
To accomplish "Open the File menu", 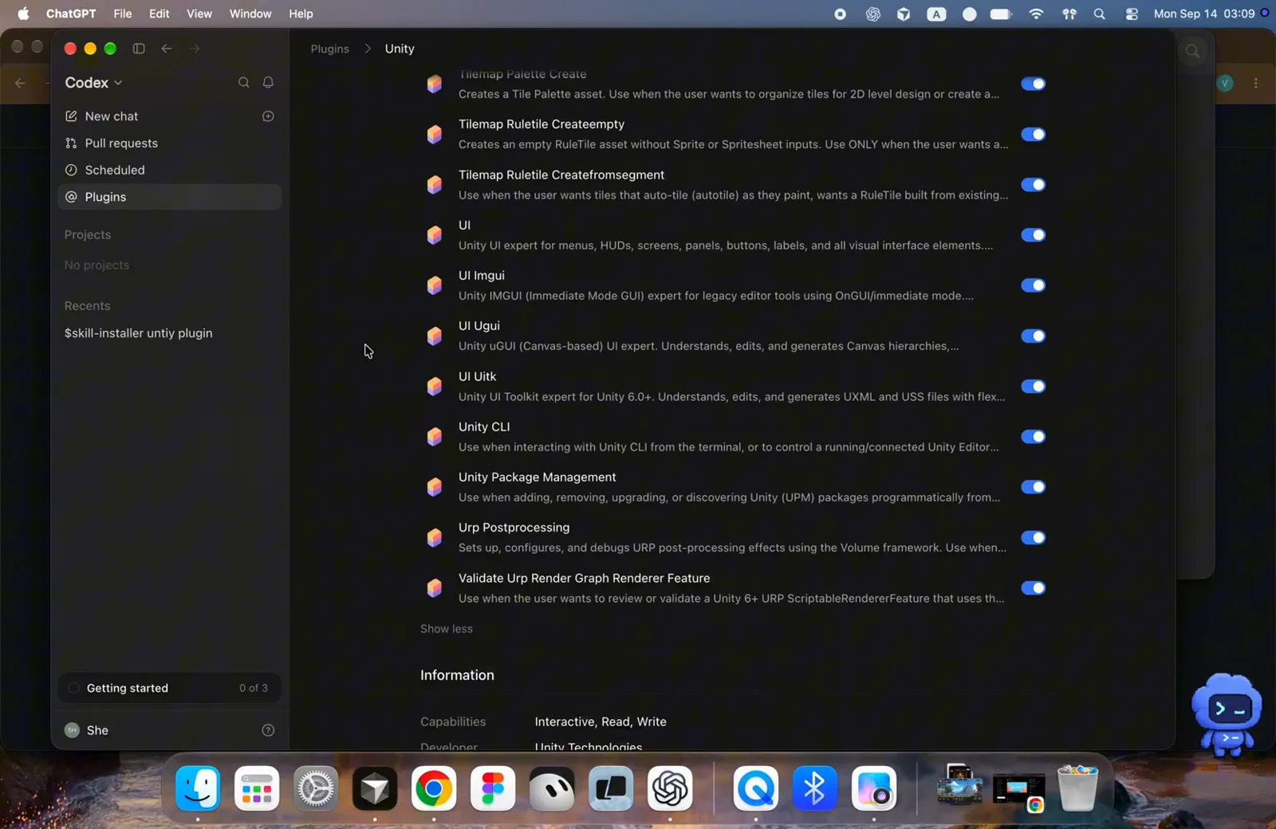I will [123, 14].
